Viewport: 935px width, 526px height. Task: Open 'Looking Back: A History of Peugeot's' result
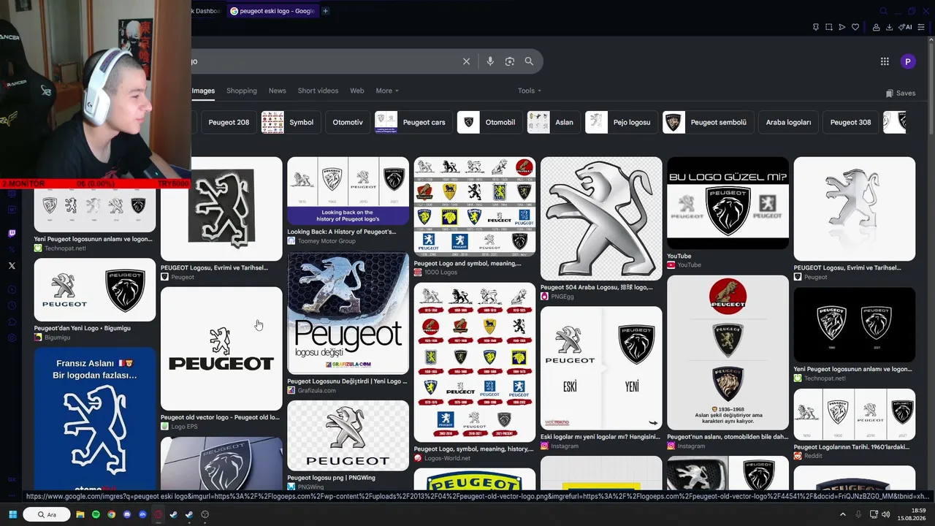[348, 191]
